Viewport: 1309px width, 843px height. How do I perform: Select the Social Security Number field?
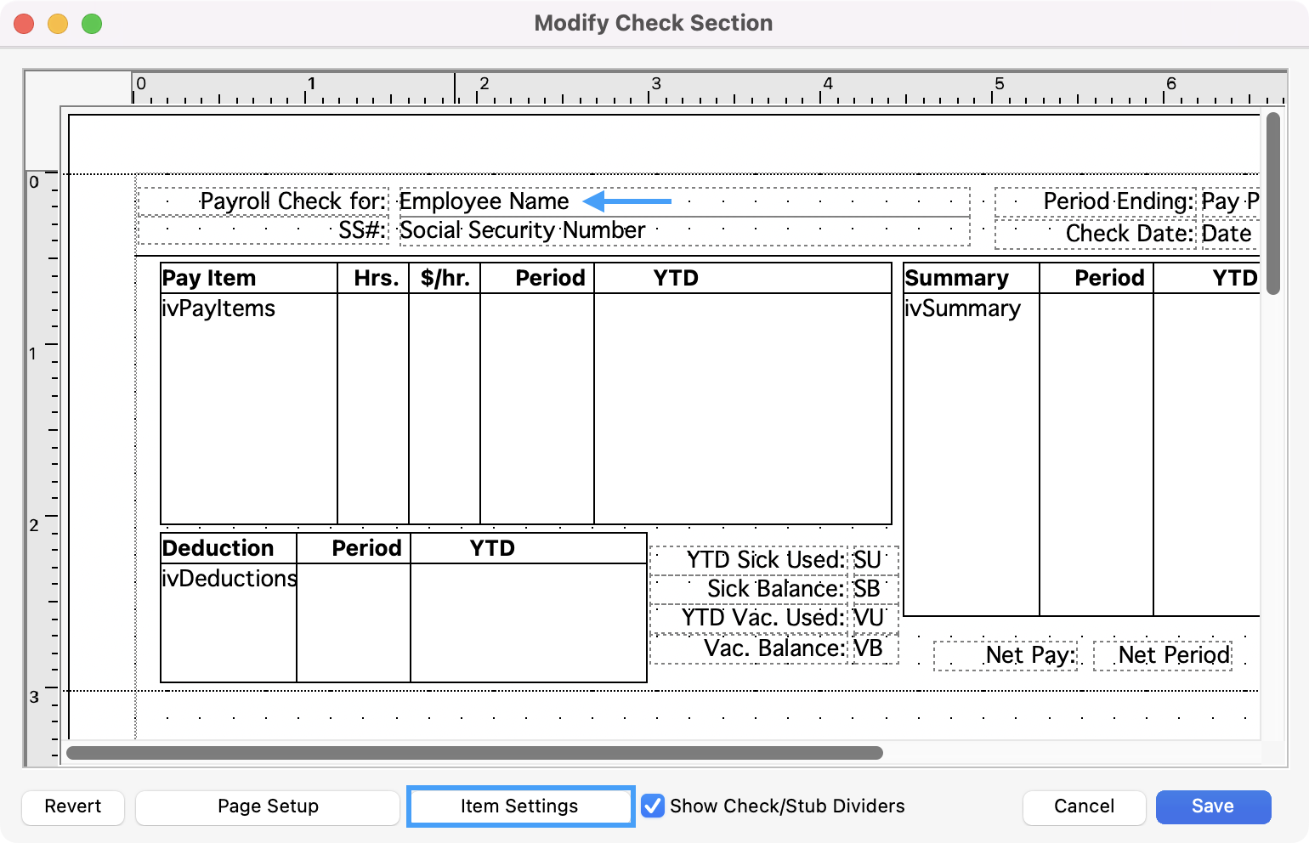[522, 230]
